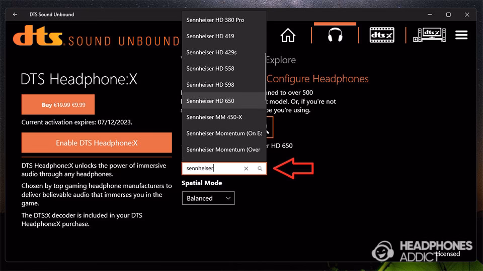The height and width of the screenshot is (271, 483).
Task: Pick Sennheiser HD 429s
Action: 223,53
